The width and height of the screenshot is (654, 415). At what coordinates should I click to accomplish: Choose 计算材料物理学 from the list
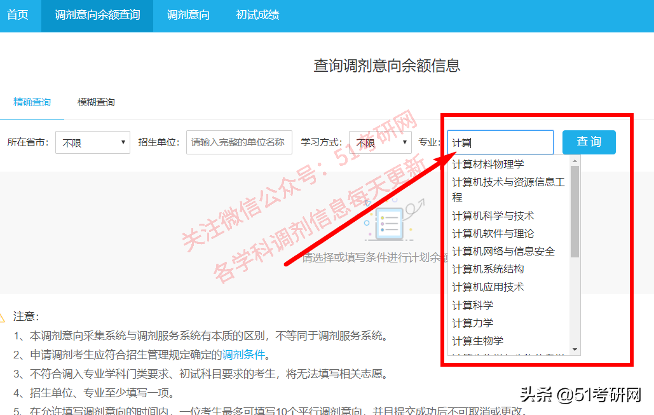pos(491,163)
